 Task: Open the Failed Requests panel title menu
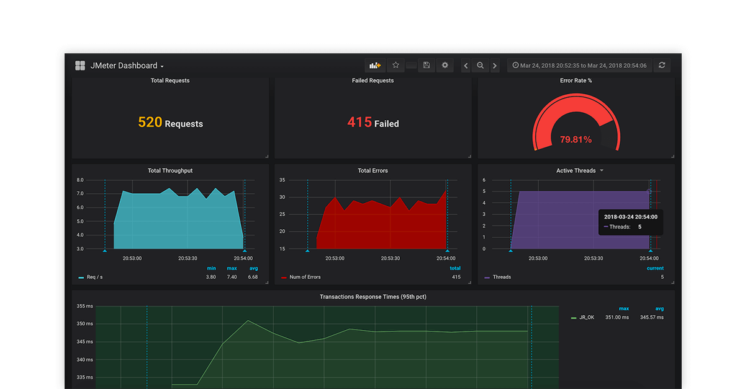(372, 81)
